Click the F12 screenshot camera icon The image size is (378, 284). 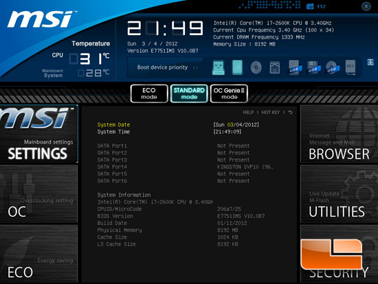[310, 6]
